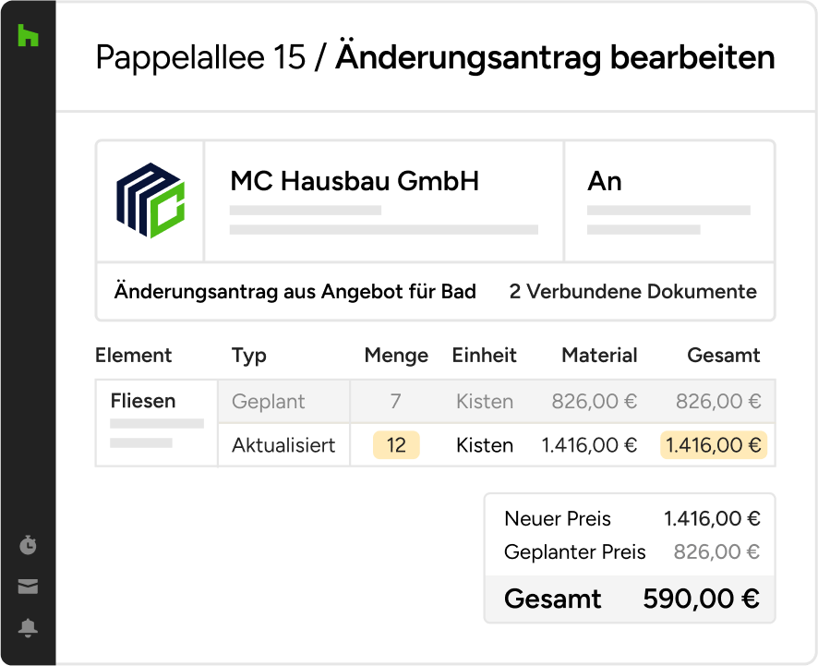The height and width of the screenshot is (666, 818).
Task: Select the Pappelallee 15 breadcrumb
Action: [x=199, y=58]
